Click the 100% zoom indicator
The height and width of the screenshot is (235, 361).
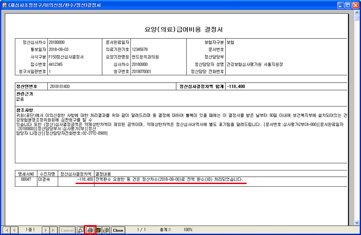coord(188,230)
